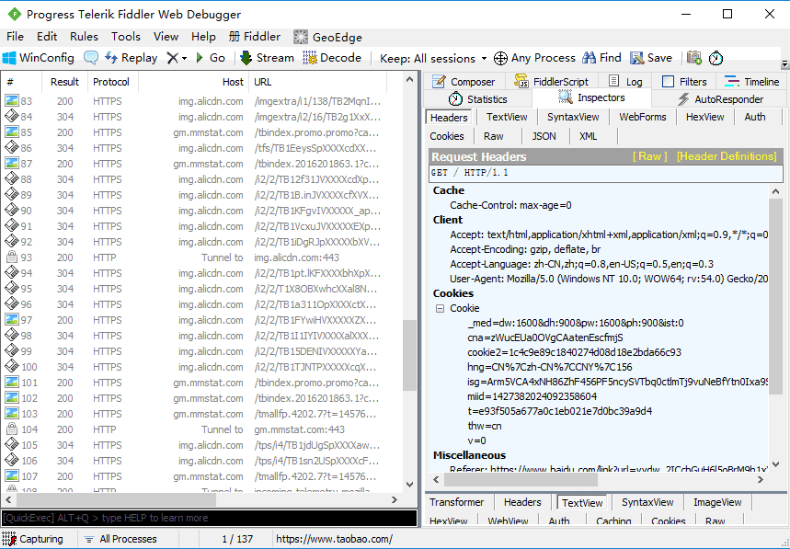The height and width of the screenshot is (549, 790).
Task: Select the request XML tab
Action: [x=588, y=136]
